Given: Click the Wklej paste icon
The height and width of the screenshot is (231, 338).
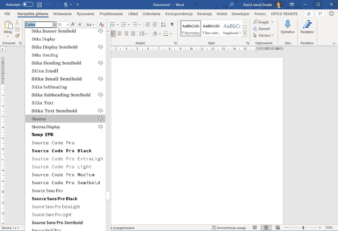Looking at the screenshot, I should point(8,25).
